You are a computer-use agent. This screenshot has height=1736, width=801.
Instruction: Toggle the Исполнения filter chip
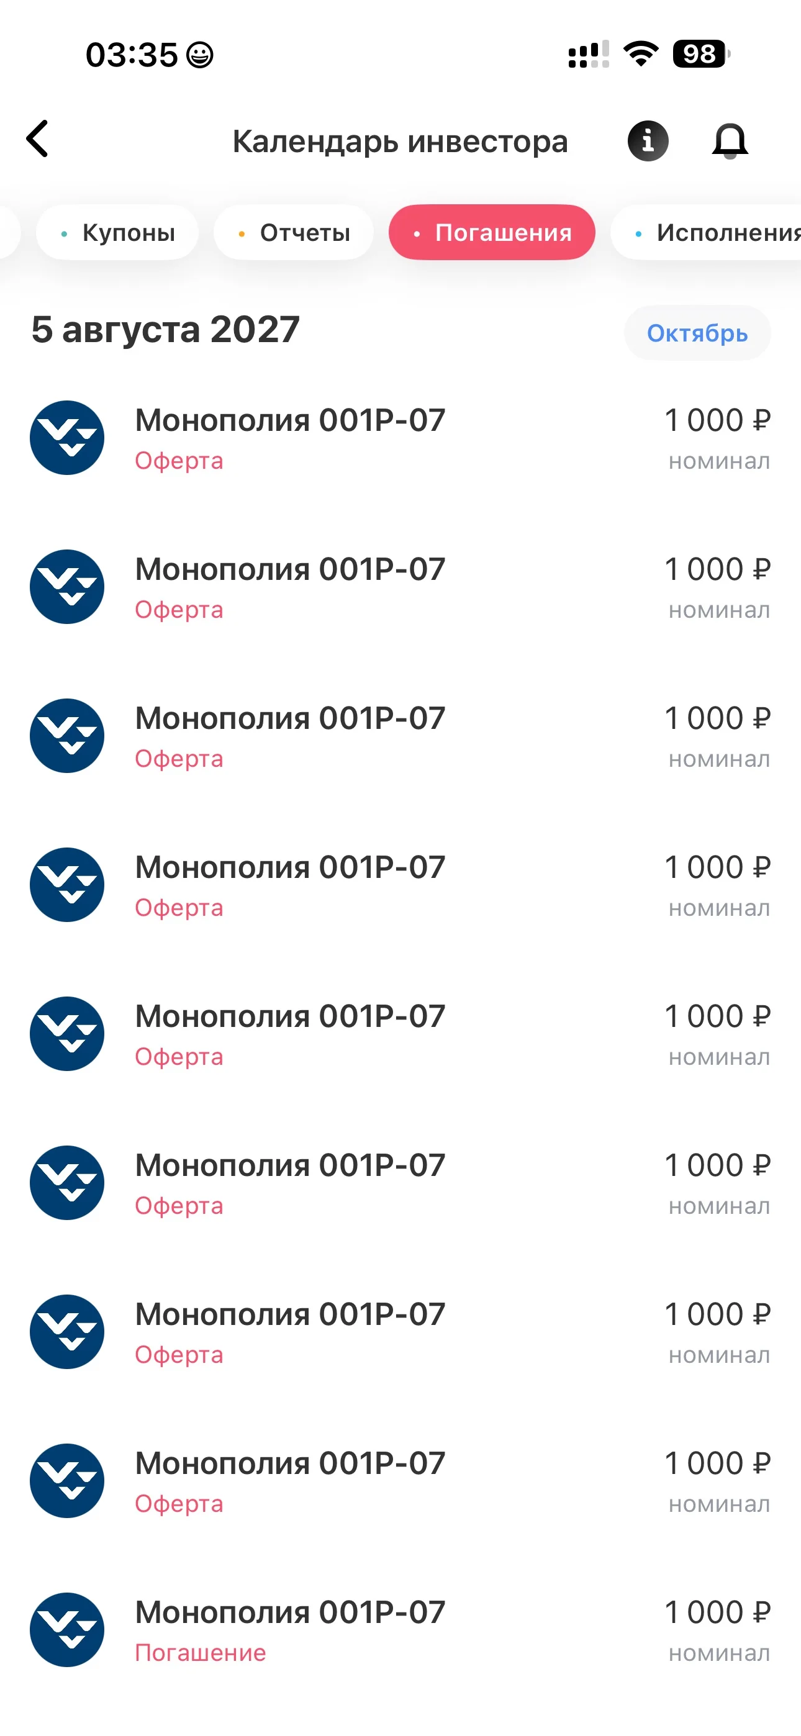point(706,232)
